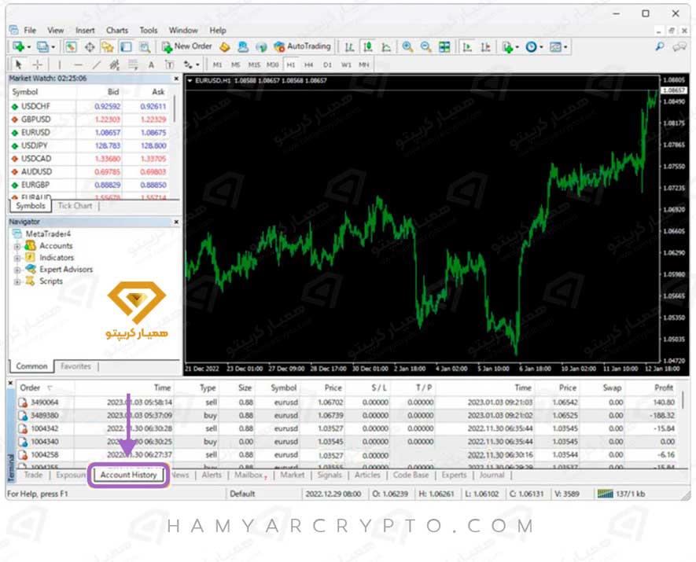
Task: Switch to the Account History tab
Action: click(128, 475)
